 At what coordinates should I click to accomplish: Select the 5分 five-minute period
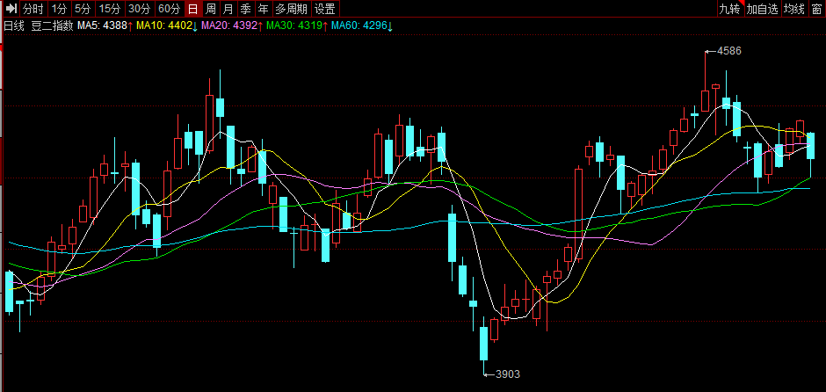83,9
